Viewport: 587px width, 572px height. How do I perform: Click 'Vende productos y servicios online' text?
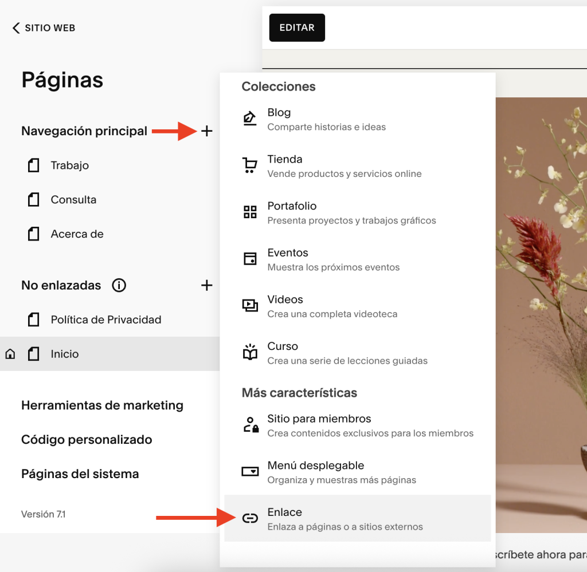[x=345, y=174]
